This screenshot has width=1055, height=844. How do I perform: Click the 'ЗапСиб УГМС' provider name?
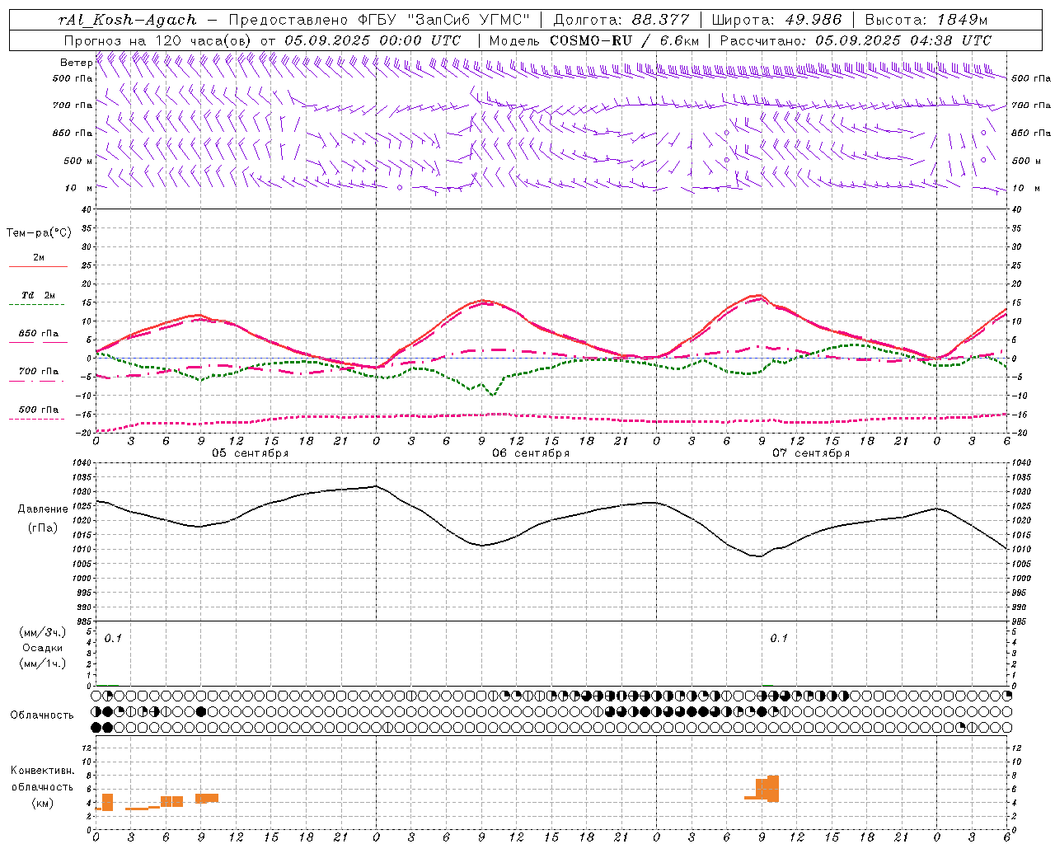click(x=469, y=20)
